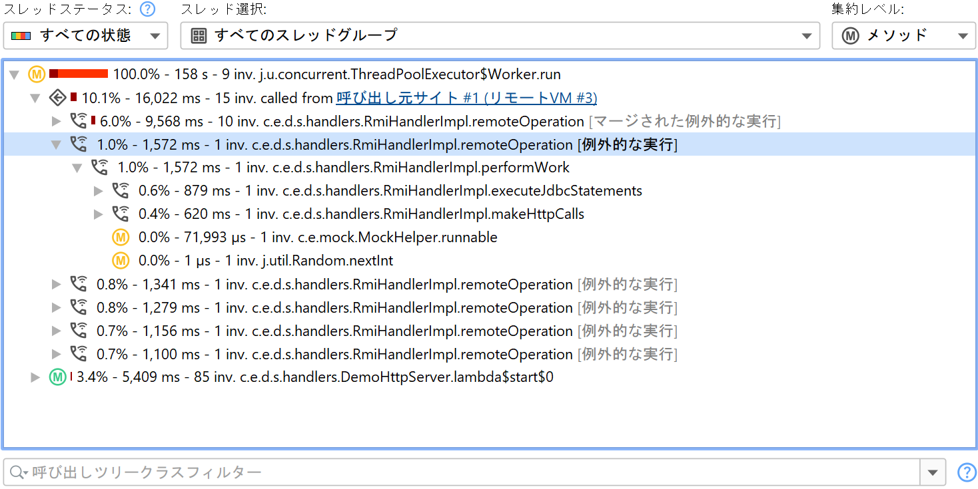Open the thread status dropdown
Image resolution: width=978 pixels, height=489 pixels.
pos(85,35)
